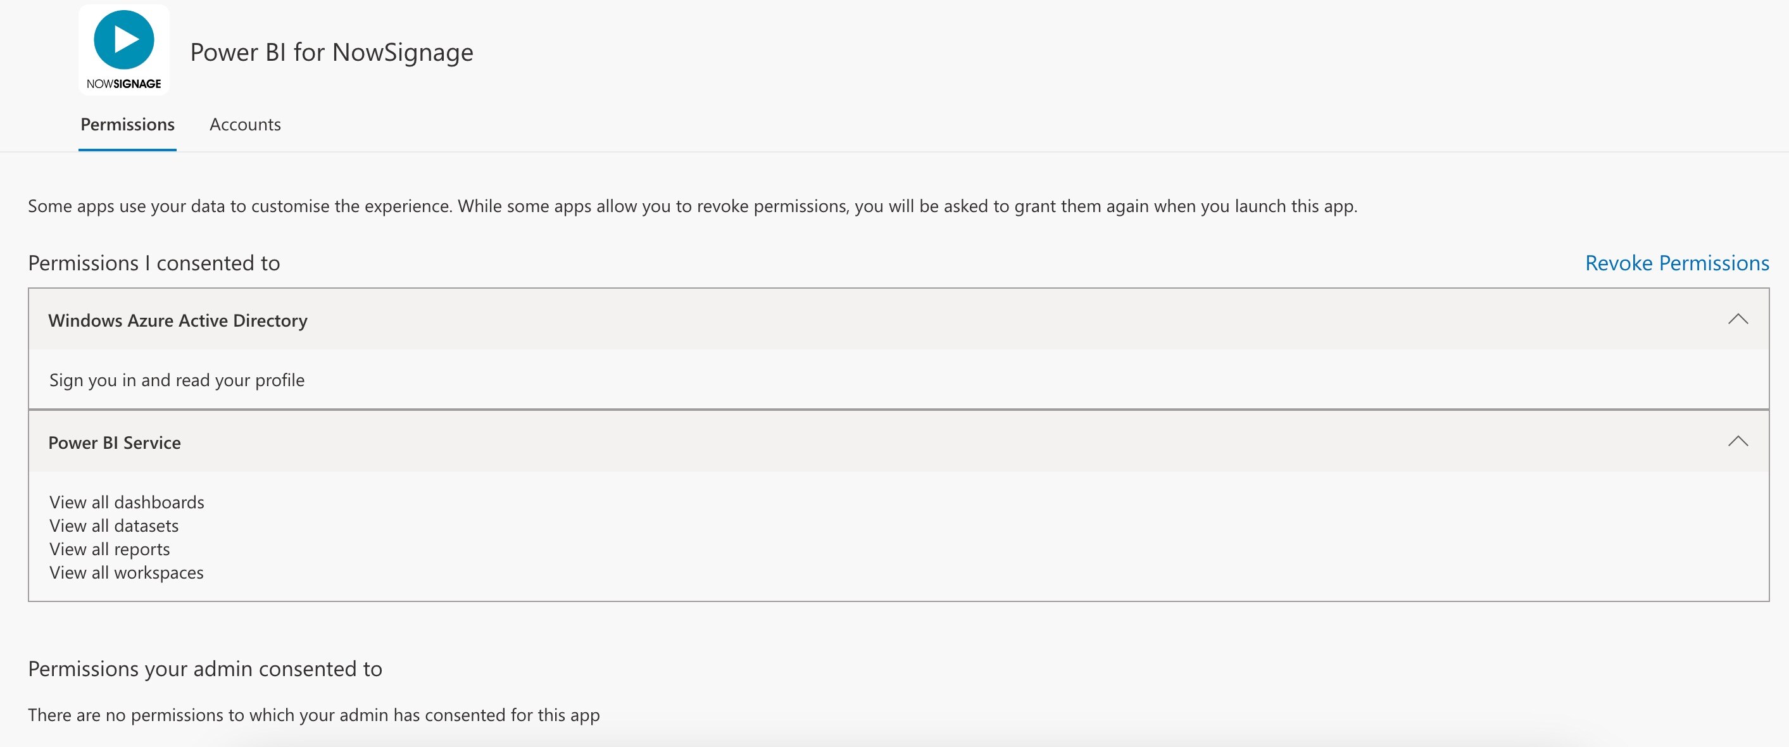
Task: Click the View all workspaces permission
Action: (x=127, y=573)
